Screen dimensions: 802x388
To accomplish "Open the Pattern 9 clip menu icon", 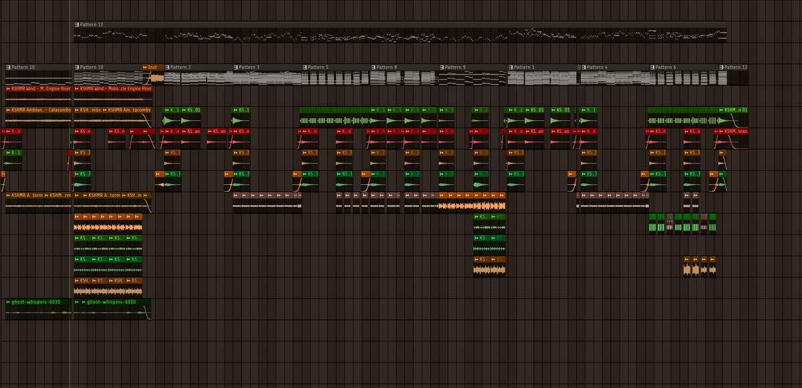I will point(442,67).
